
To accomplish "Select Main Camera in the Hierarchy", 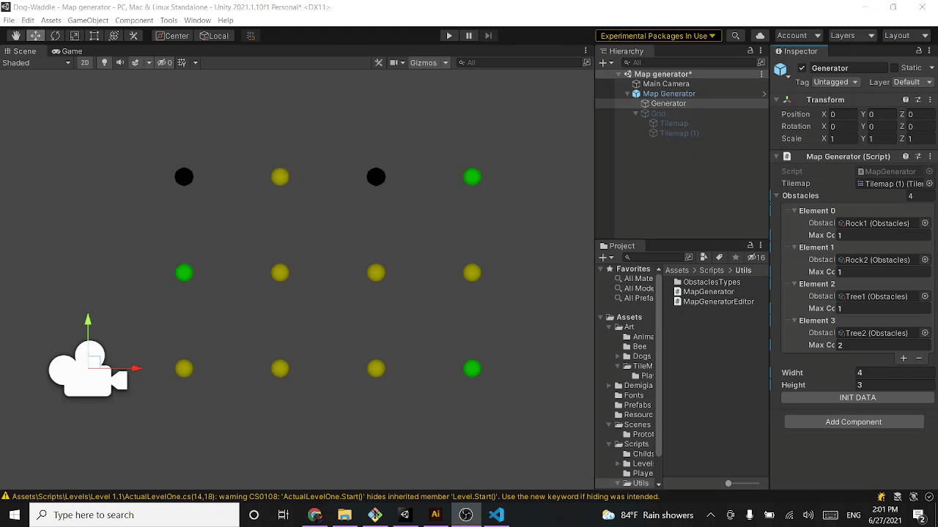I will [665, 84].
